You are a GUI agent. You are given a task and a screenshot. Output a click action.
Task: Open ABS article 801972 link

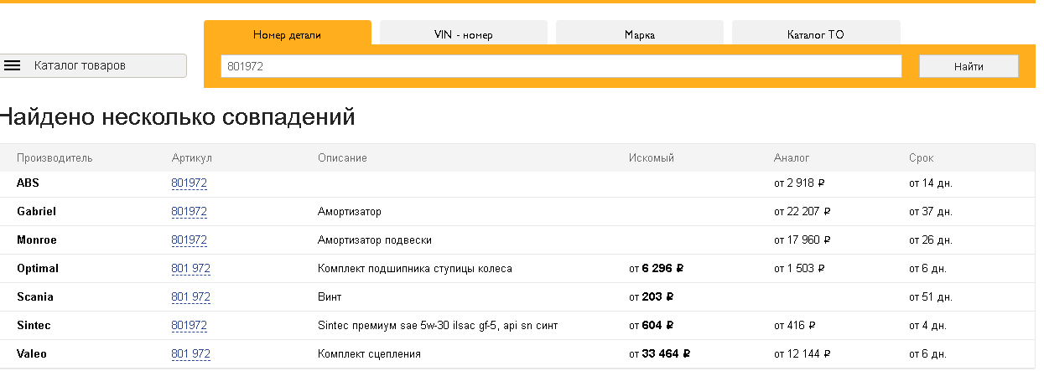(190, 183)
